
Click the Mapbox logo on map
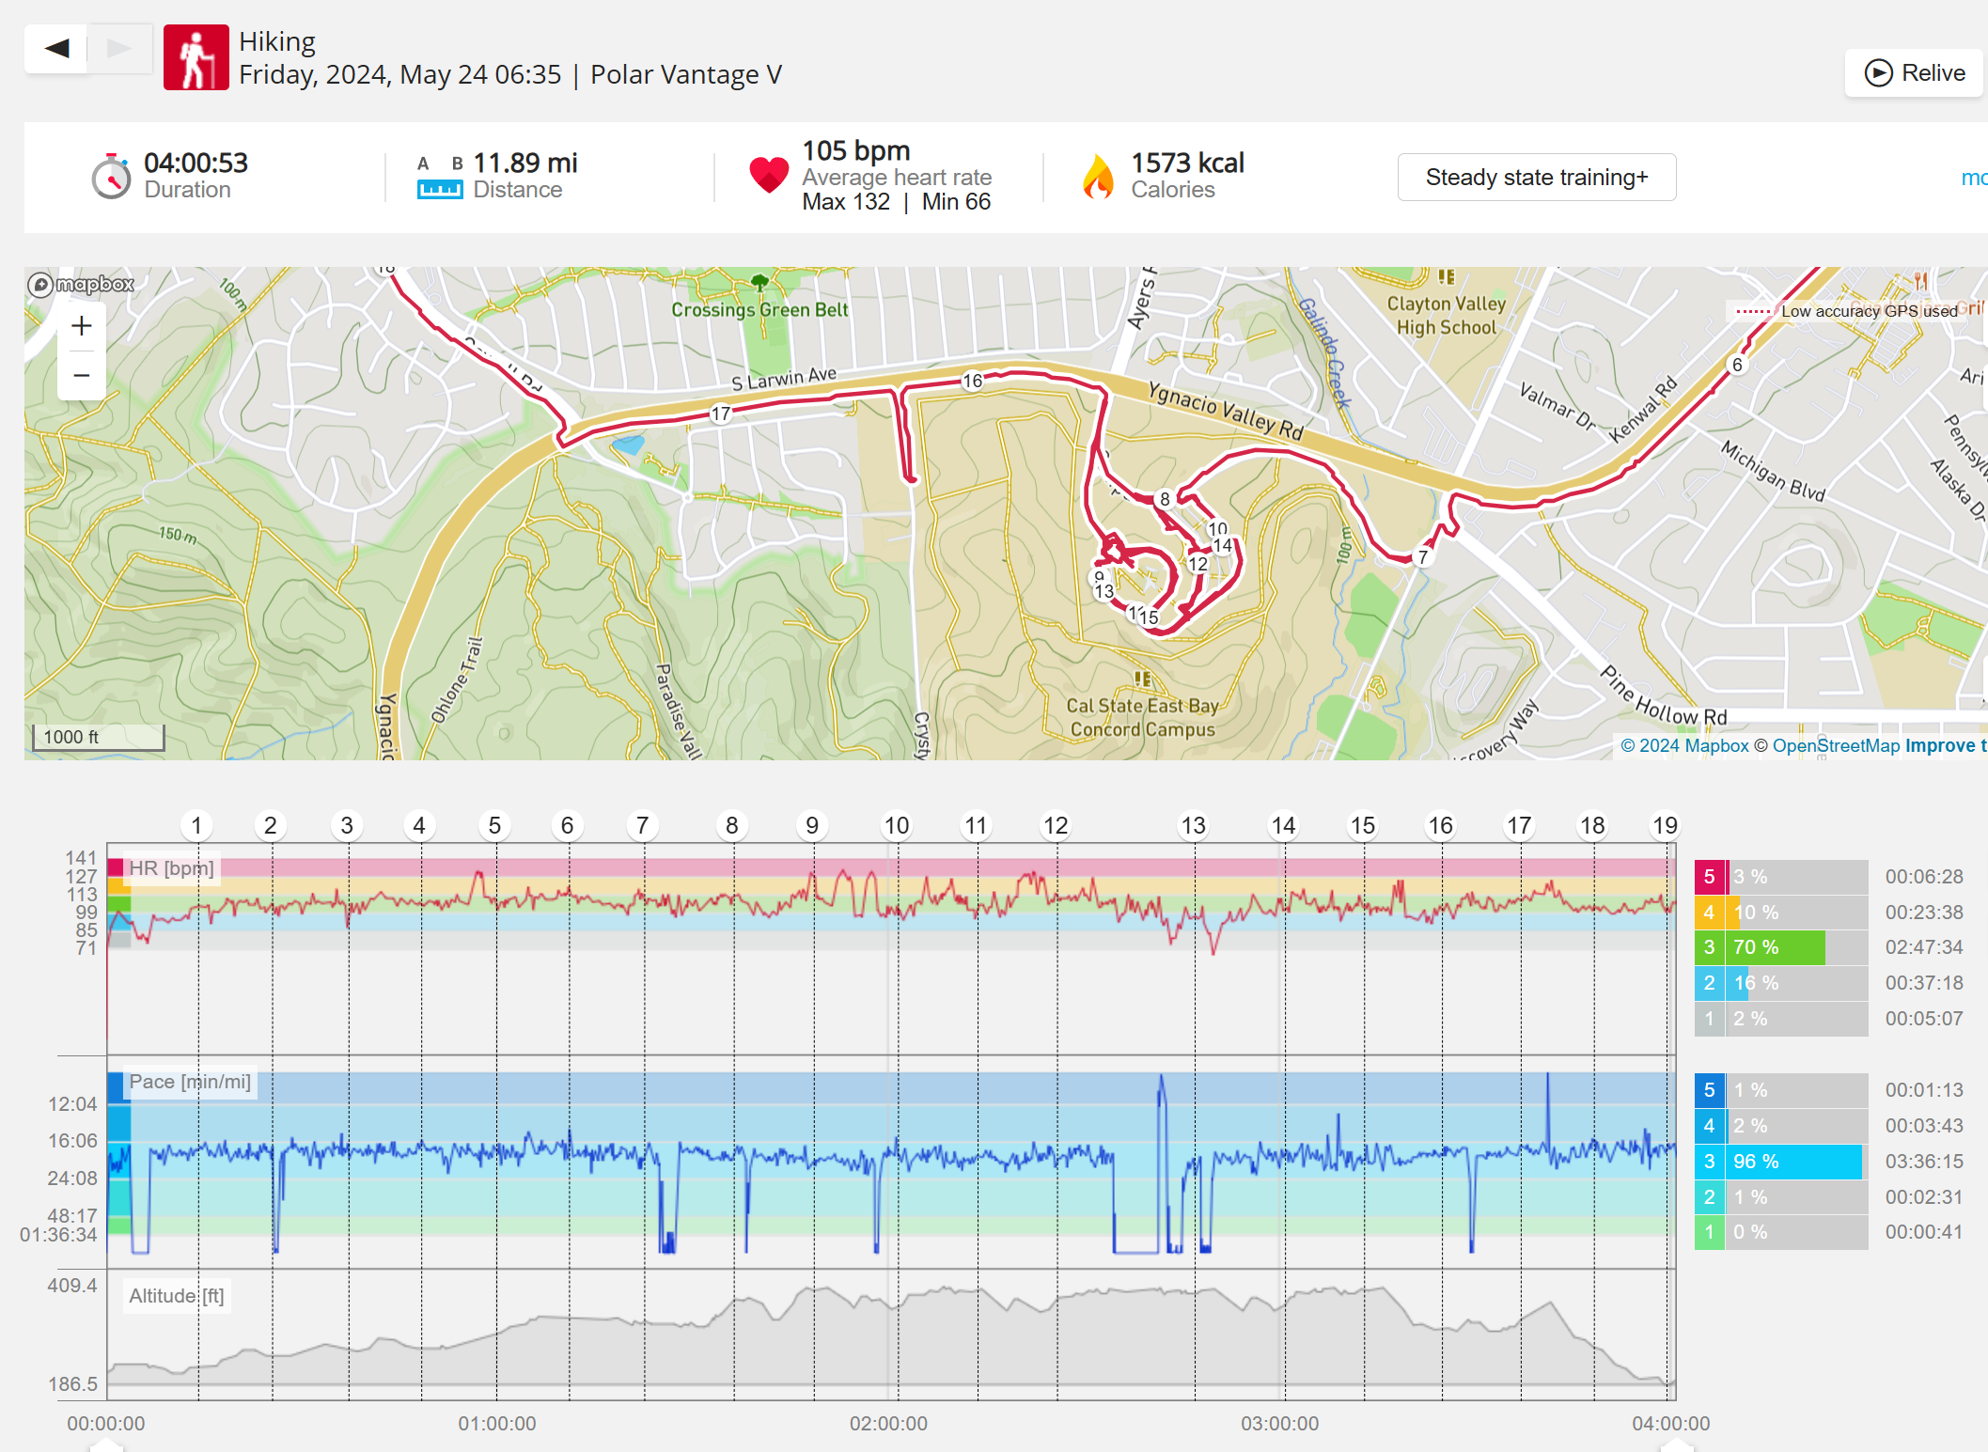point(81,284)
